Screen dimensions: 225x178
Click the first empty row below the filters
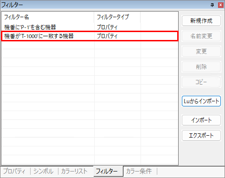pos(90,45)
